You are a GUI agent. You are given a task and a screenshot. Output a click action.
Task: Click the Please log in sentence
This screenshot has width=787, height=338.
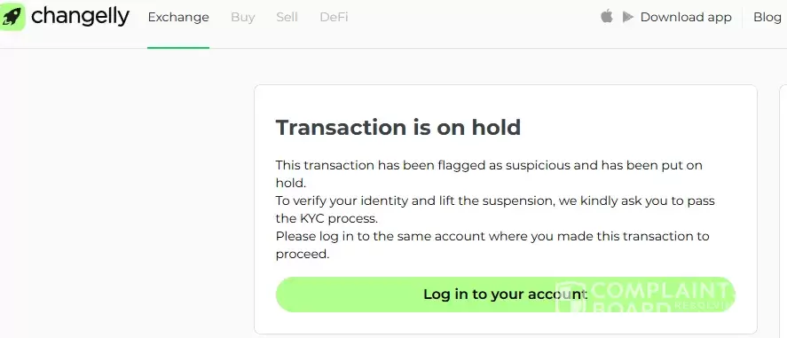tap(492, 245)
